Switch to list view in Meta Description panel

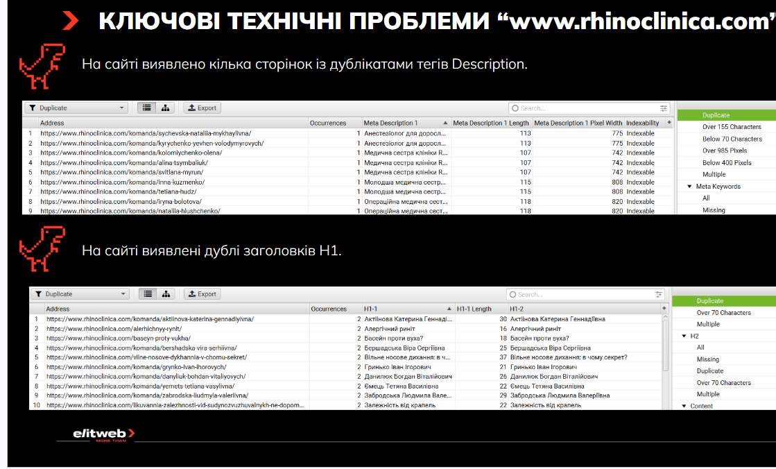[x=146, y=108]
